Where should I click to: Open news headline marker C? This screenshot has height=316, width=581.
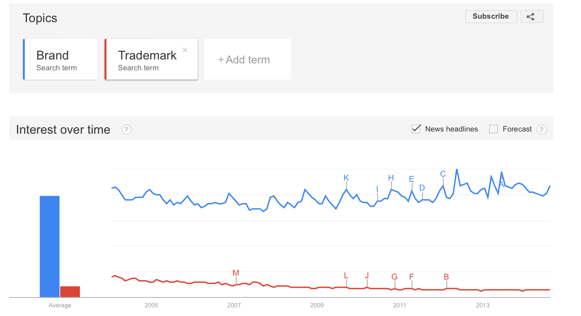[443, 174]
